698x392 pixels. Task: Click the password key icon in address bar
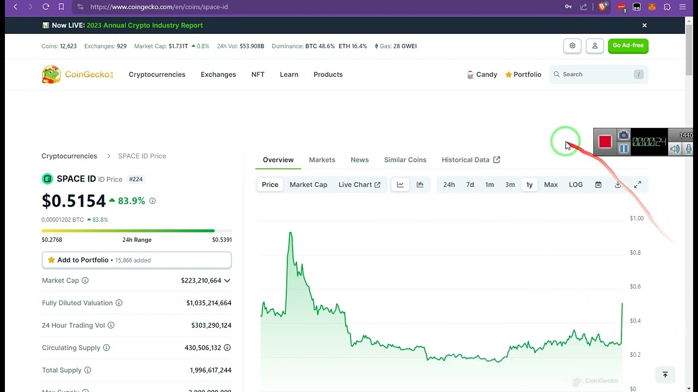point(568,7)
